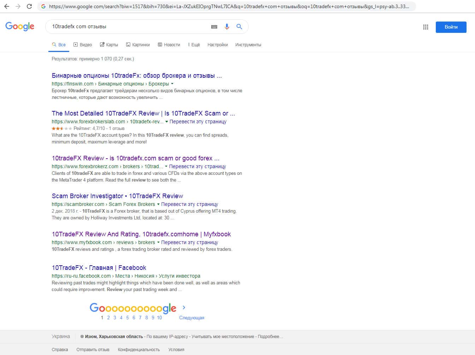Go to results page 5
Image resolution: width=475 pixels, height=355 pixels.
[127, 318]
